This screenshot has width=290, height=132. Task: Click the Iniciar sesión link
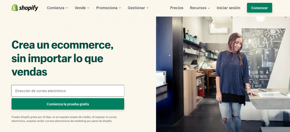tap(229, 8)
